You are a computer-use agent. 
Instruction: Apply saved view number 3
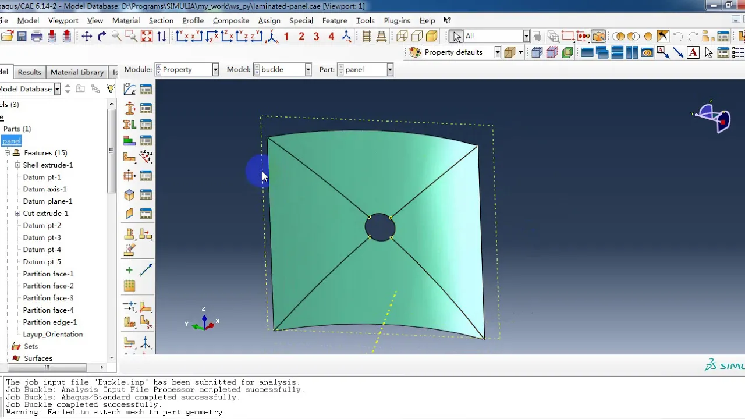click(x=316, y=36)
